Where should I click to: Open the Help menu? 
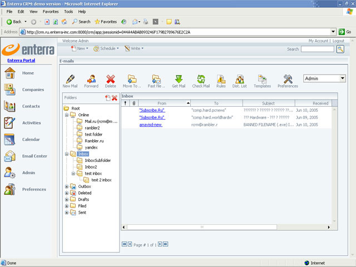click(x=82, y=12)
